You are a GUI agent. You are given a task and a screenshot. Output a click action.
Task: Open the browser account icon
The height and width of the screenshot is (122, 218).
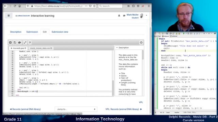(x=138, y=6)
